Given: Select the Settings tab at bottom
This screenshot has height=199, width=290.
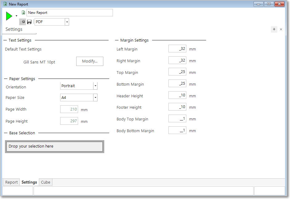Looking at the screenshot, I should pos(29,182).
